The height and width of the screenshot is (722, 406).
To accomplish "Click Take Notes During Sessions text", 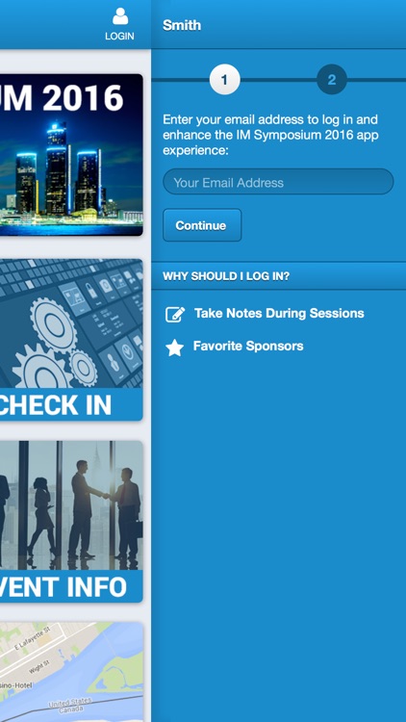I will (279, 314).
